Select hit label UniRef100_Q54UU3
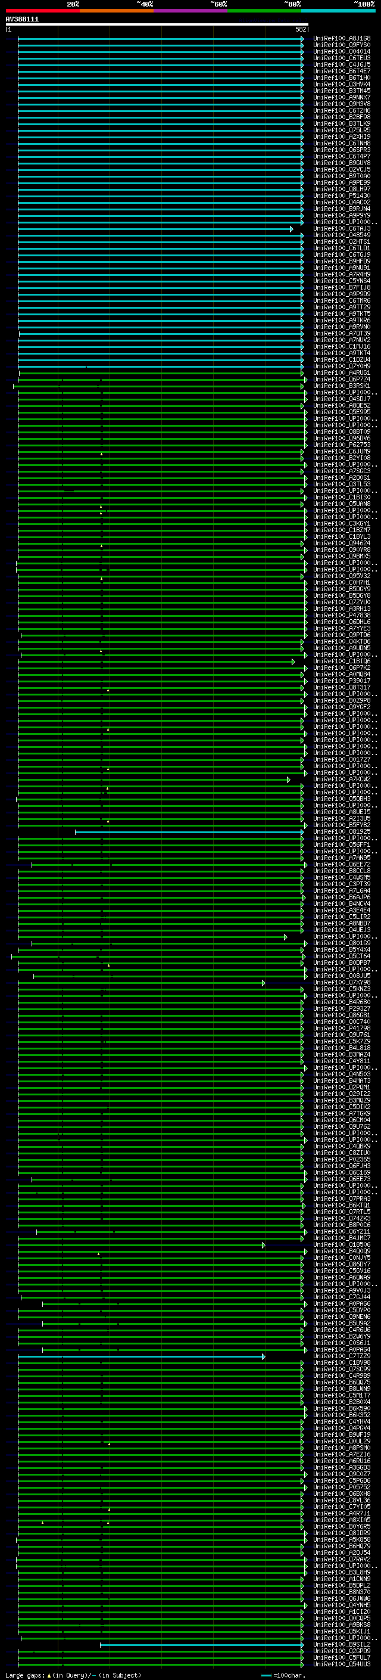 [341, 1664]
